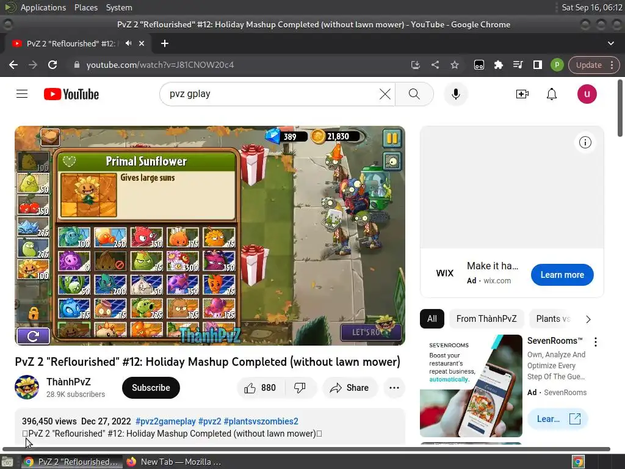Click the clock in top panel
The height and width of the screenshot is (469, 625).
point(591,7)
